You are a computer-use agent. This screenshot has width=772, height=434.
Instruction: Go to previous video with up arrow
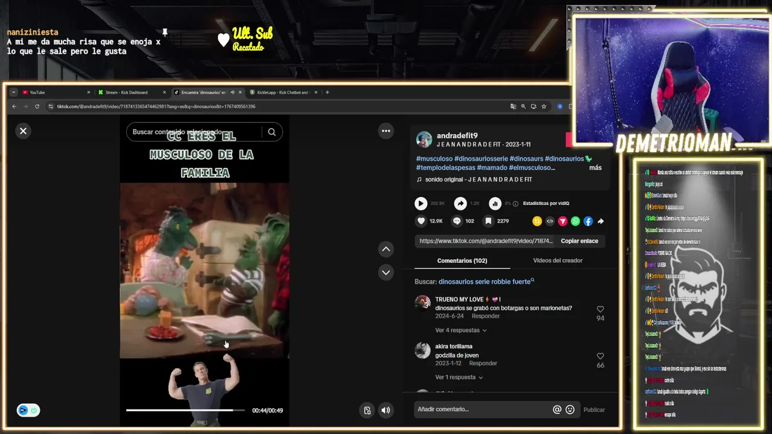(386, 249)
